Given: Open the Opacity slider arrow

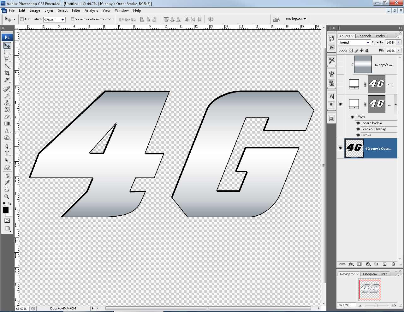Looking at the screenshot, I should 399,42.
